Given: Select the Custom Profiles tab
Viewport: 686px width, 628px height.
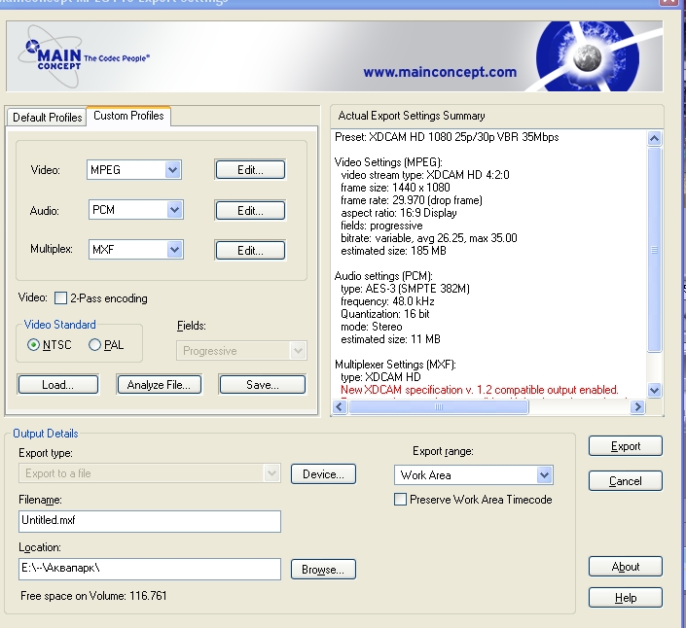Looking at the screenshot, I should [x=128, y=116].
